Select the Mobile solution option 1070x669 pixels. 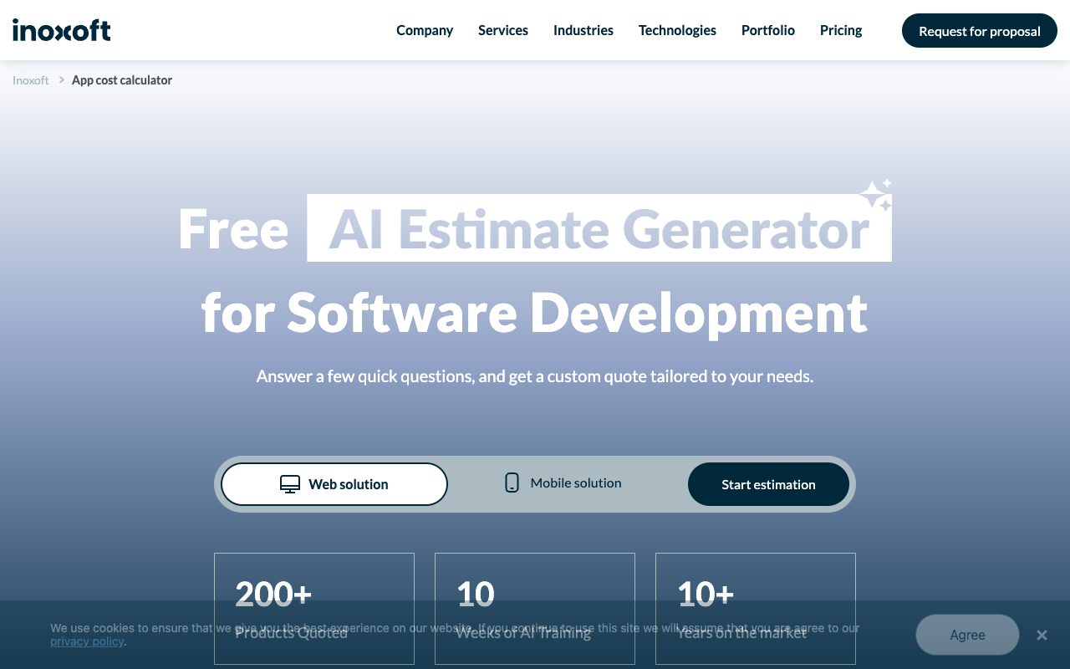[563, 483]
